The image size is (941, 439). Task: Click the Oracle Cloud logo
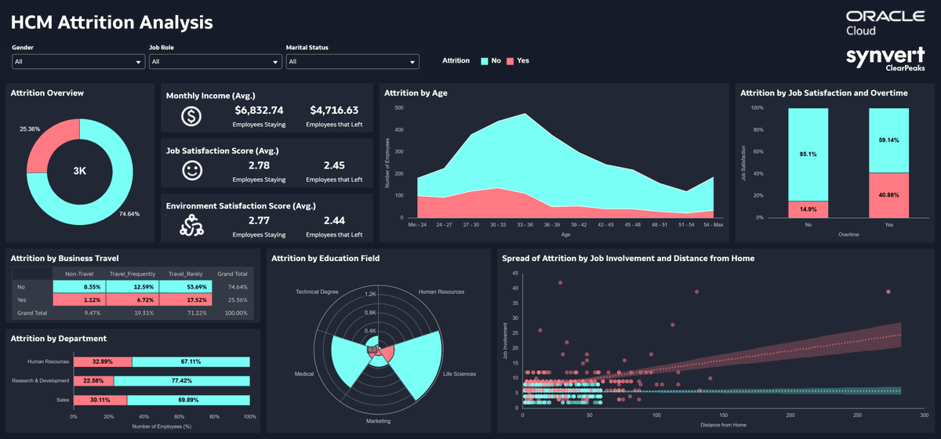pos(885,24)
